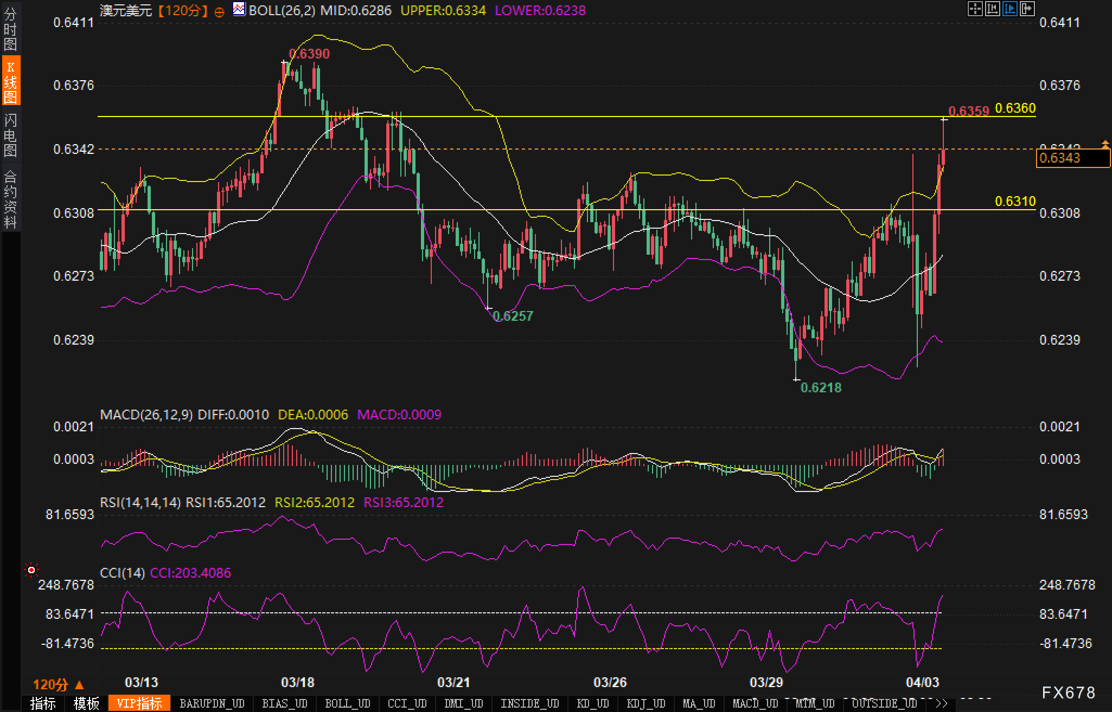Click the chart scroll-to-start axis icon

(992, 9)
